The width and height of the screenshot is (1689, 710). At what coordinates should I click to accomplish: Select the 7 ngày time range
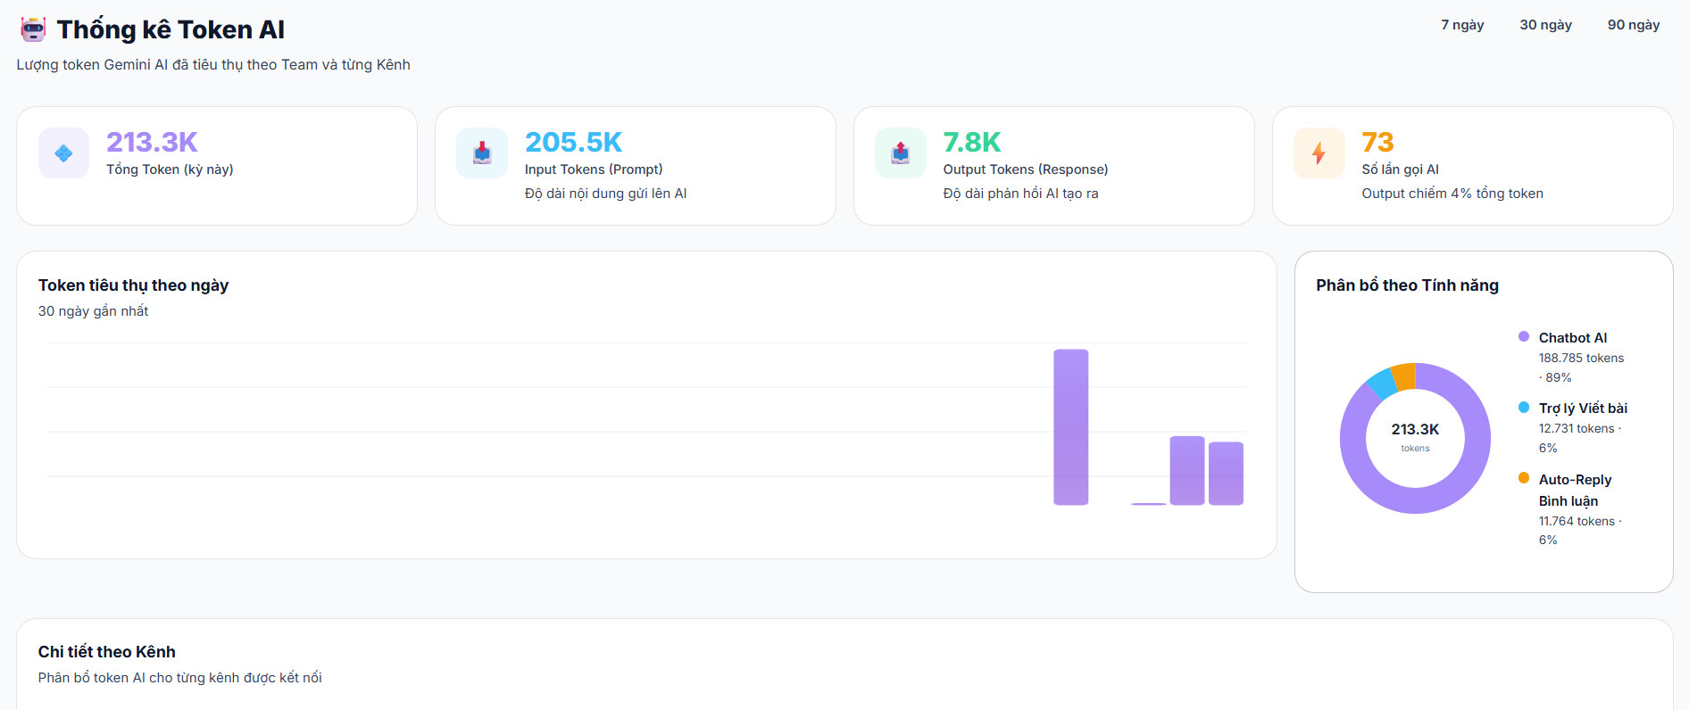click(1462, 25)
